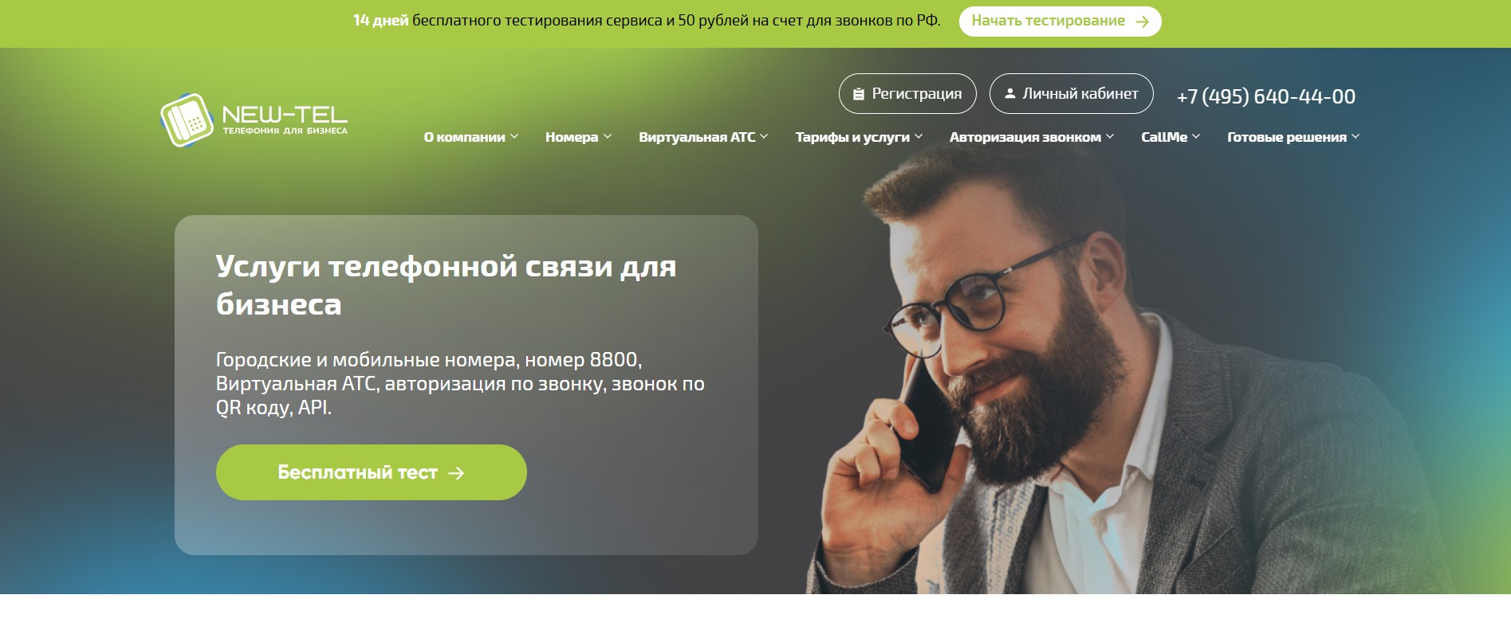This screenshot has width=1511, height=634.
Task: Open the Тарифы и услуги menu
Action: tap(852, 137)
